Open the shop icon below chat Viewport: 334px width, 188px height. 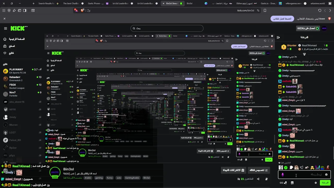[292, 183]
